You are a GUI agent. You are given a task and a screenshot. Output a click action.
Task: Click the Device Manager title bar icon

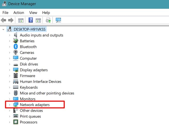(x=4, y=4)
